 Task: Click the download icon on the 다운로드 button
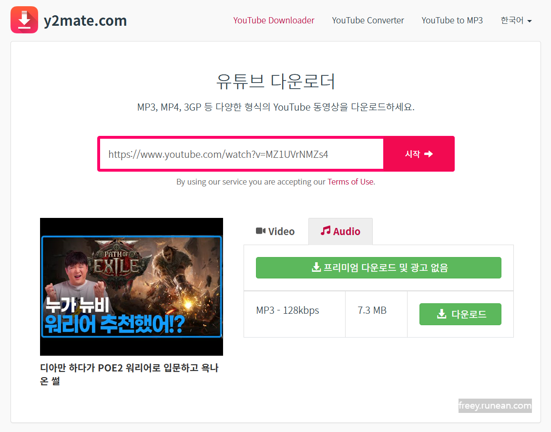pyautogui.click(x=441, y=314)
